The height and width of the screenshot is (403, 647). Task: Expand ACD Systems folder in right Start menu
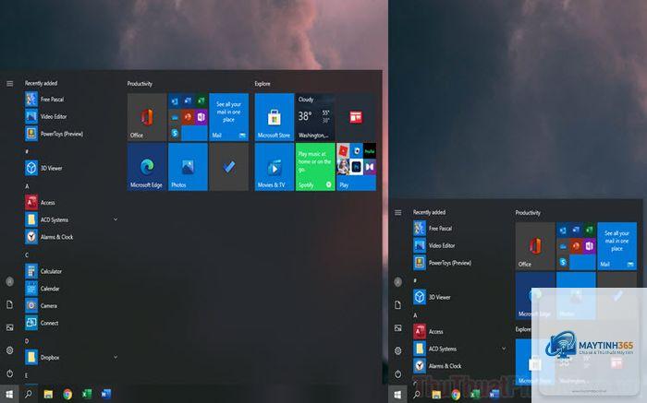504,349
